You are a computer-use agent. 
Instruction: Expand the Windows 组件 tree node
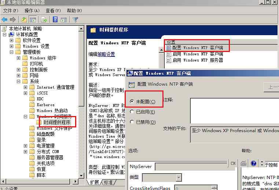18,58
